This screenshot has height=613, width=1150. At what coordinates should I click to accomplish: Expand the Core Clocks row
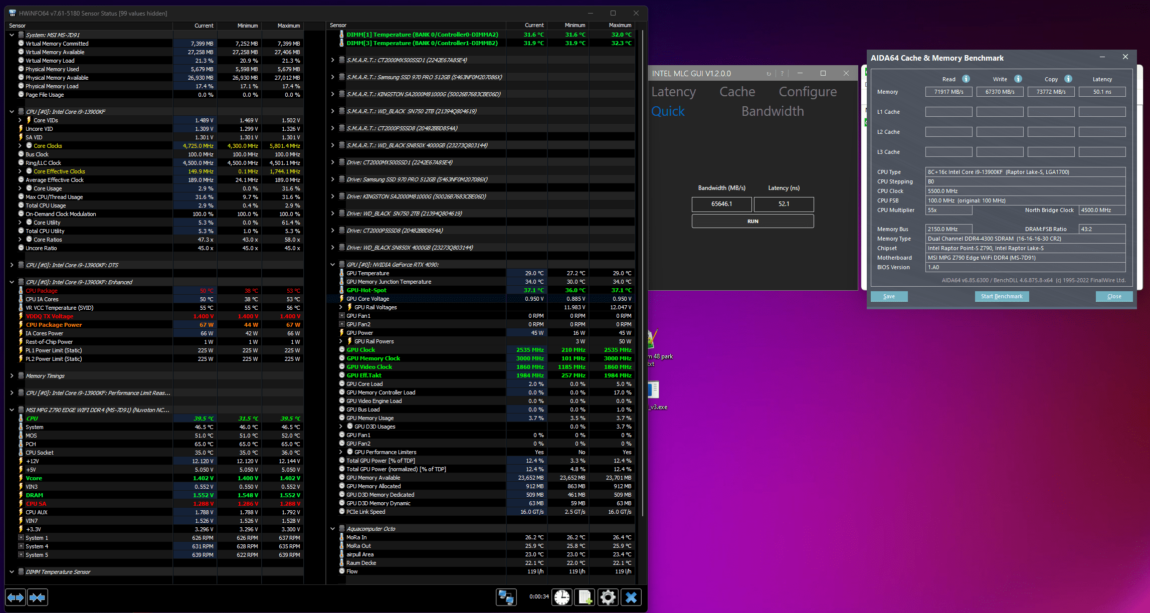click(x=20, y=146)
